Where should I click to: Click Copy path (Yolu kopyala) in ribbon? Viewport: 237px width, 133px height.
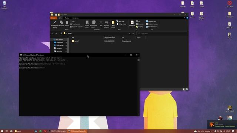click(75, 24)
